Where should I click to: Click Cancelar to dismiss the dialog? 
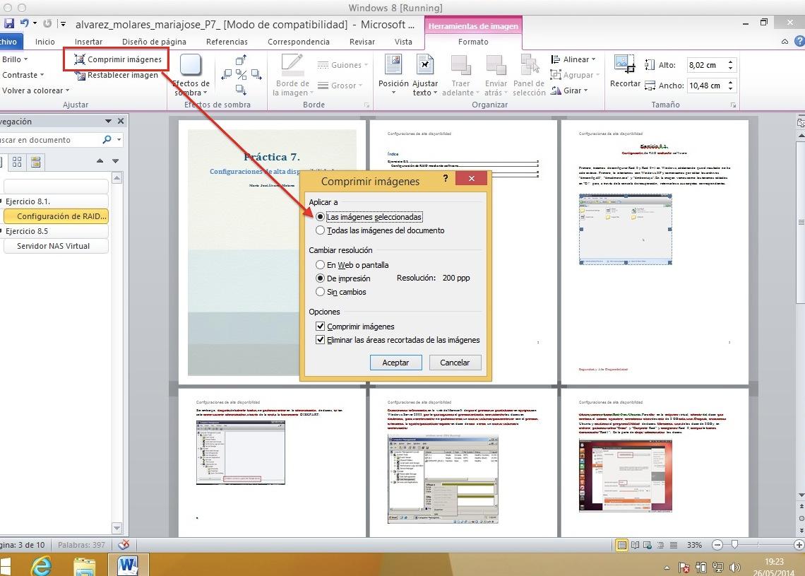click(455, 363)
